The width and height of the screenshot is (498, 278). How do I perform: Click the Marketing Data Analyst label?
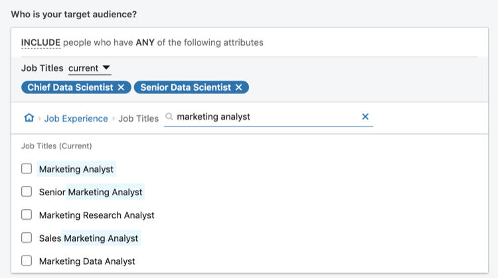[87, 261]
